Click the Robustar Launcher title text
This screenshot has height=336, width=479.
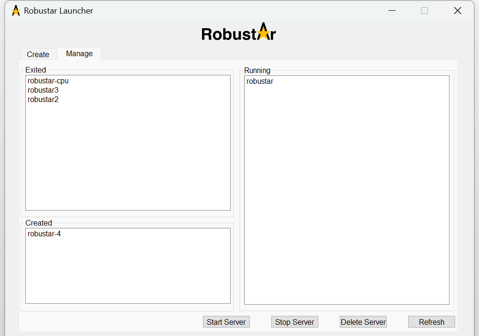(x=59, y=10)
